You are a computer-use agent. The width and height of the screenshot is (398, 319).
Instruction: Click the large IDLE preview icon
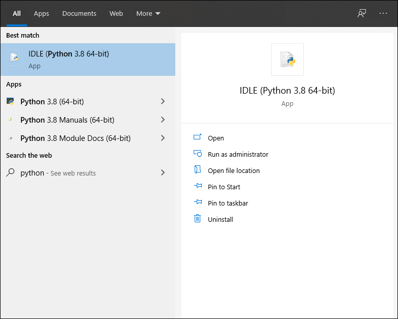[x=287, y=60]
